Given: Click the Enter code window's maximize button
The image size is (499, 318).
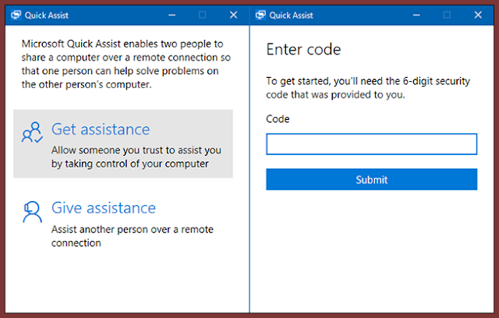Looking at the screenshot, I should pyautogui.click(x=447, y=15).
